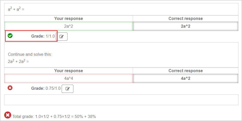
Task: Click the empty box below second grade
Action: 122,100
